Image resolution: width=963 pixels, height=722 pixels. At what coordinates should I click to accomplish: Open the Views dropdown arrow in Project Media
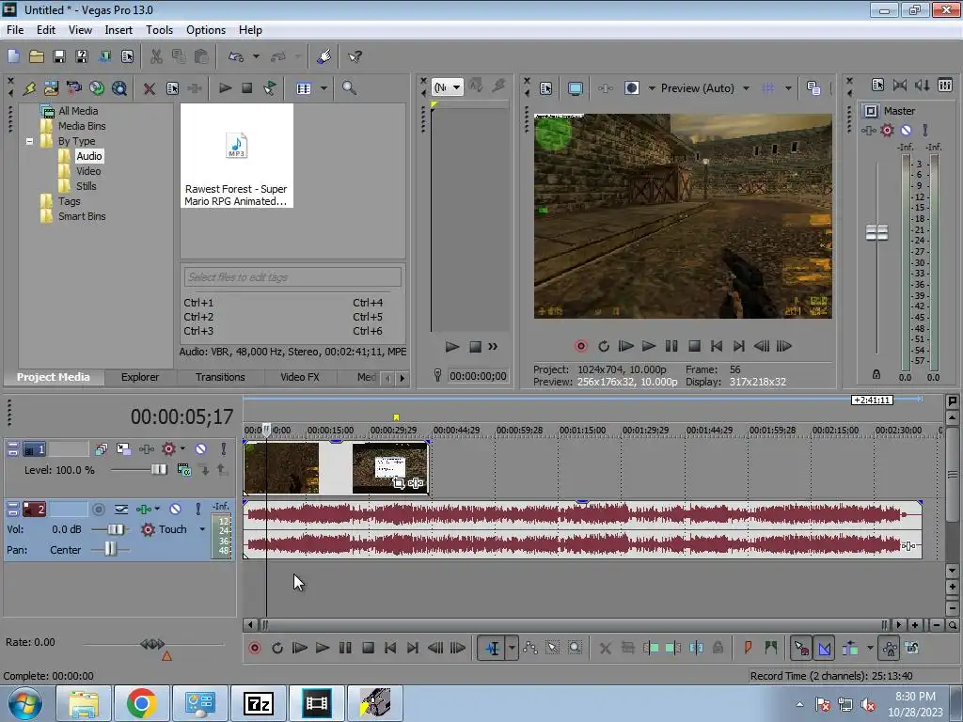pyautogui.click(x=324, y=88)
